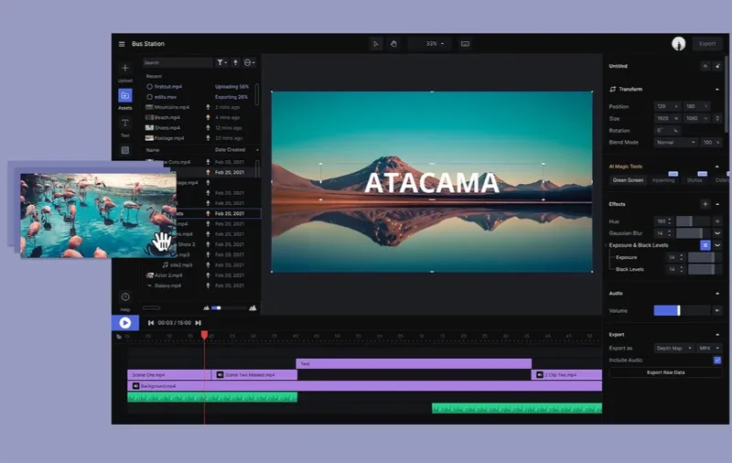Click the add effect plus button
This screenshot has width=732, height=463.
tap(705, 204)
